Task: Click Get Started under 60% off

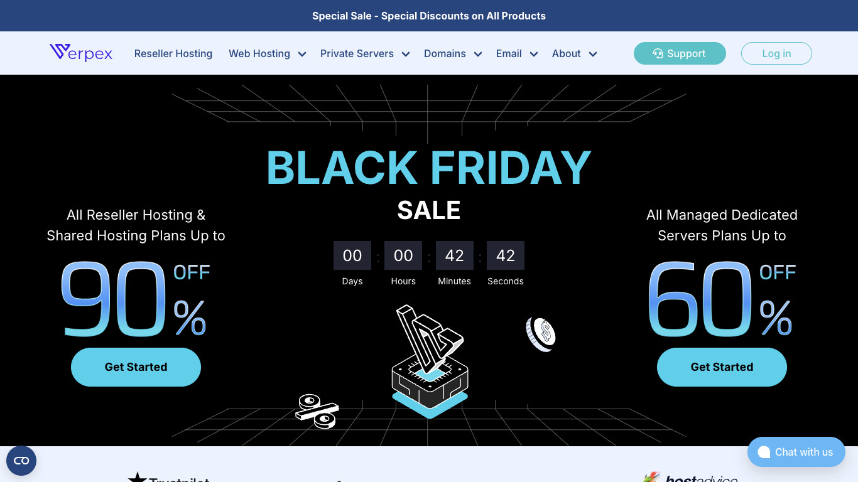Action: (722, 367)
